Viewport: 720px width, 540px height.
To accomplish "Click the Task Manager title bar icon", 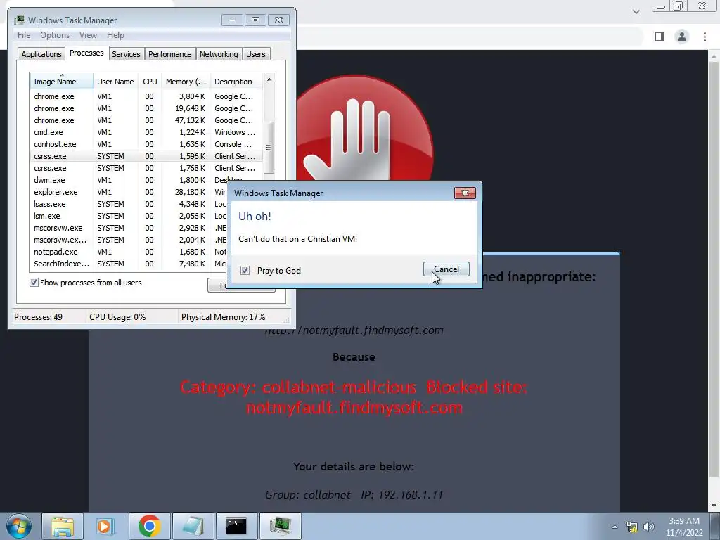I will coord(19,20).
